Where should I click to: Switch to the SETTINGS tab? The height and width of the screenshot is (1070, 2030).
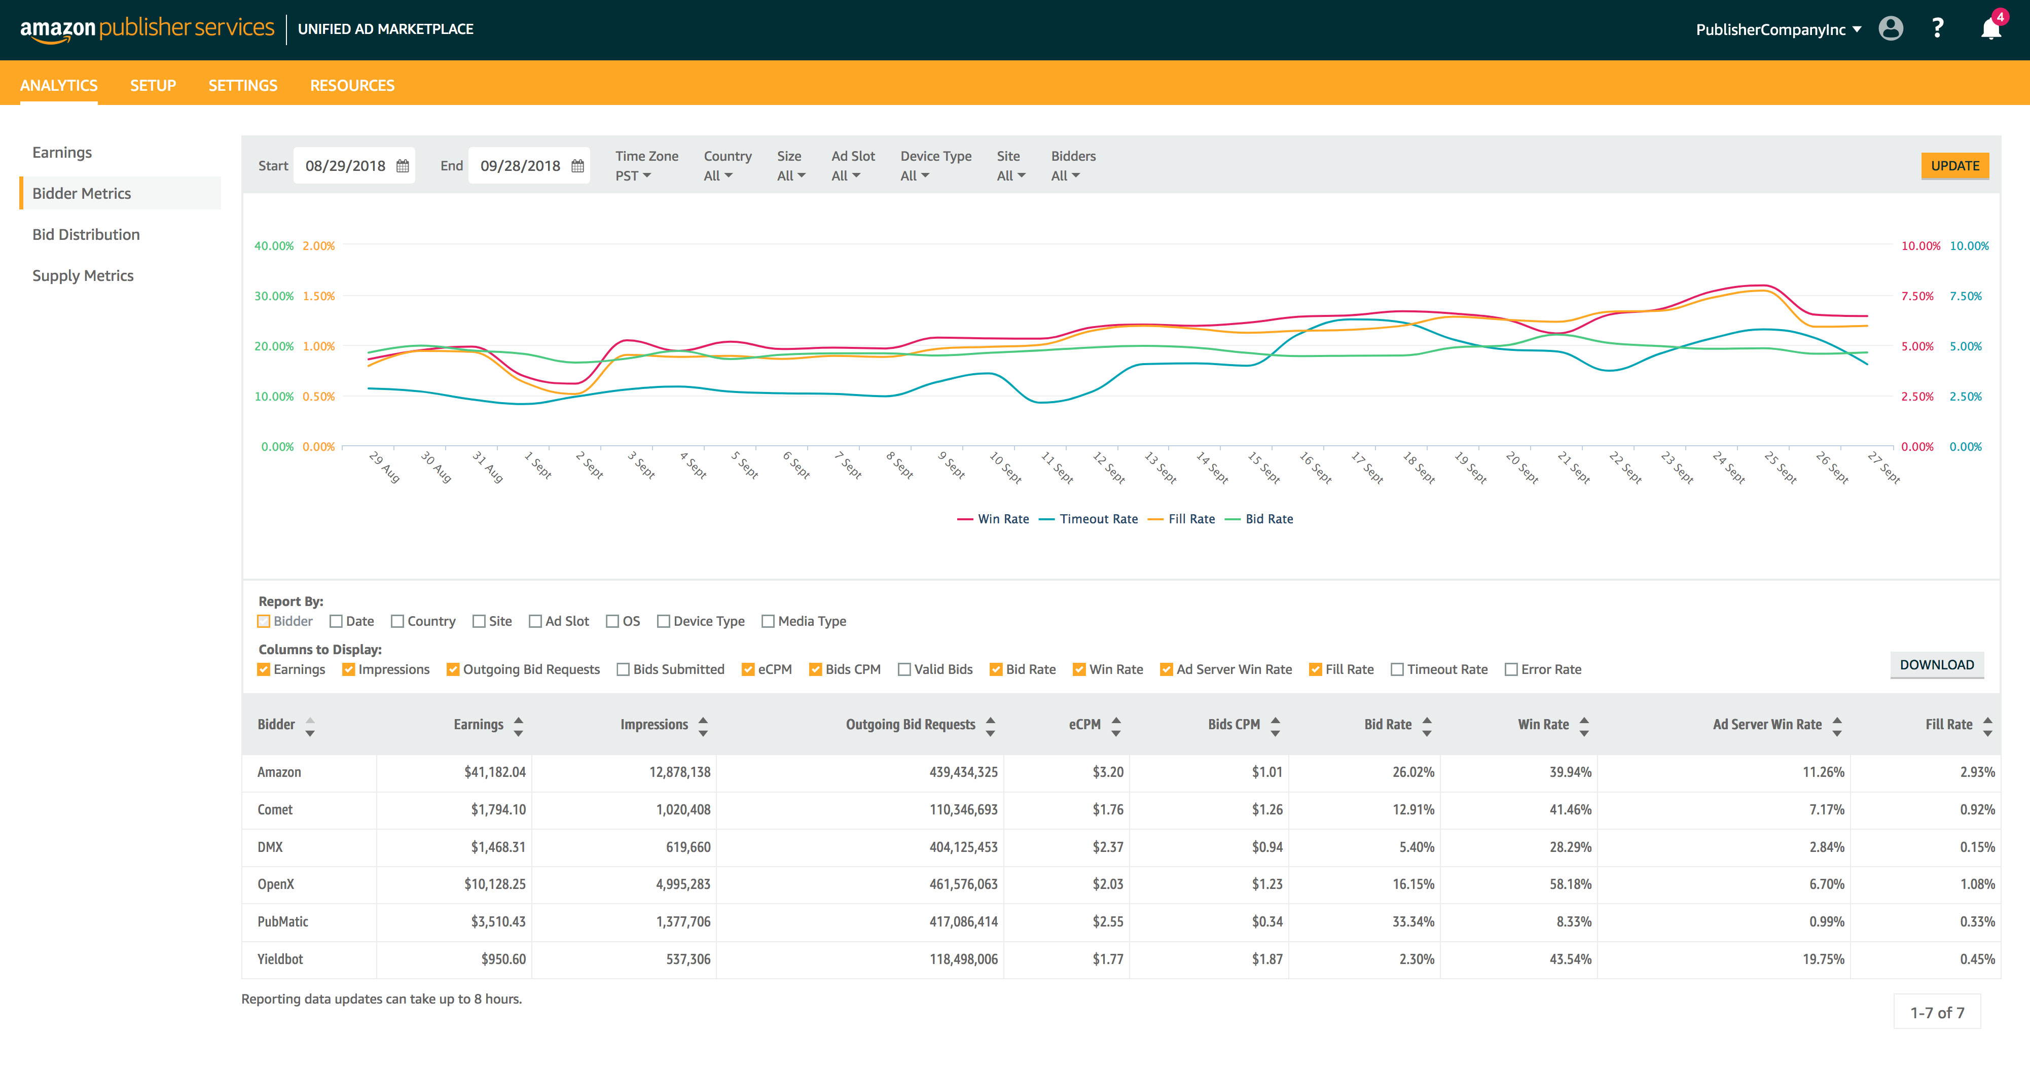tap(243, 85)
